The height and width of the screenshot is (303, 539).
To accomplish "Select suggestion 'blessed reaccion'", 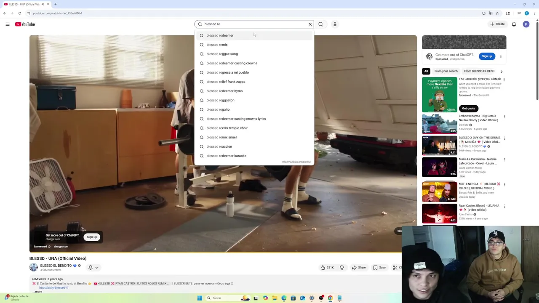I will (254, 146).
